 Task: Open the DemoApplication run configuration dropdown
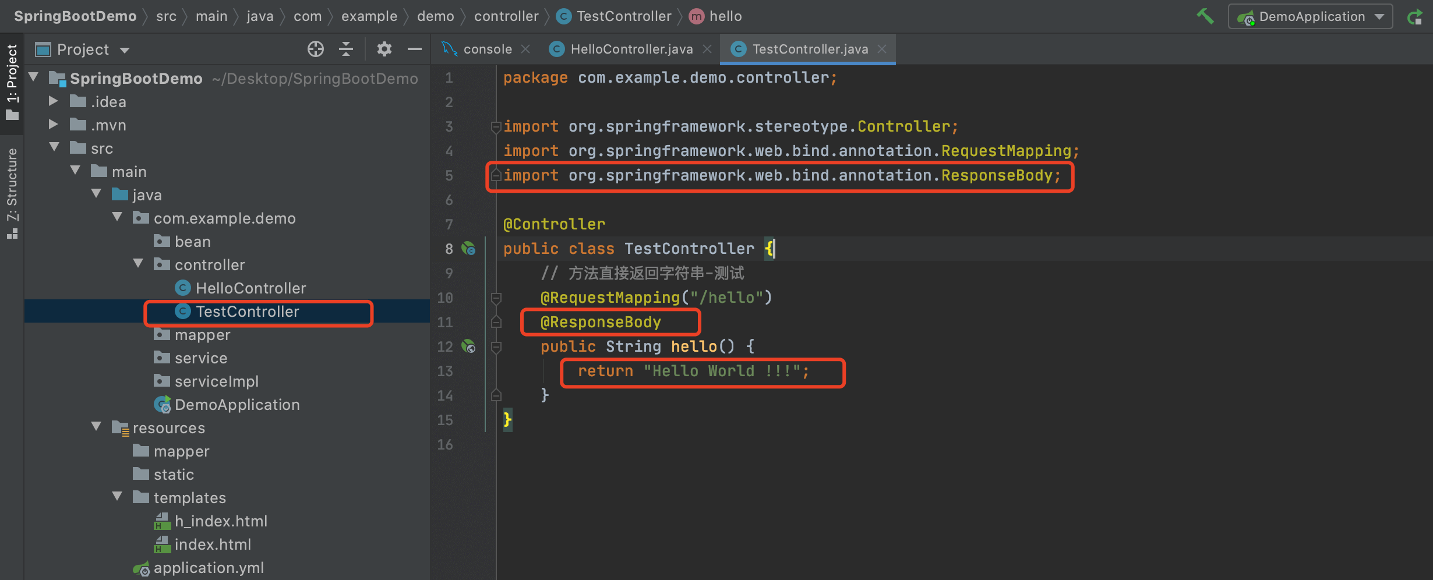pyautogui.click(x=1311, y=16)
